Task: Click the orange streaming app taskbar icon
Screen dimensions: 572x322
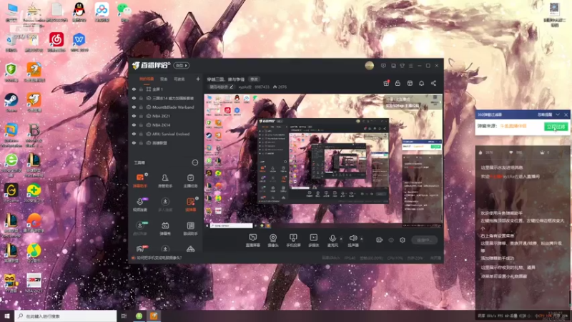Action: [154, 316]
